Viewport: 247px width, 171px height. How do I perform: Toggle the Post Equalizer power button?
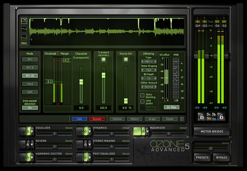click(86, 157)
